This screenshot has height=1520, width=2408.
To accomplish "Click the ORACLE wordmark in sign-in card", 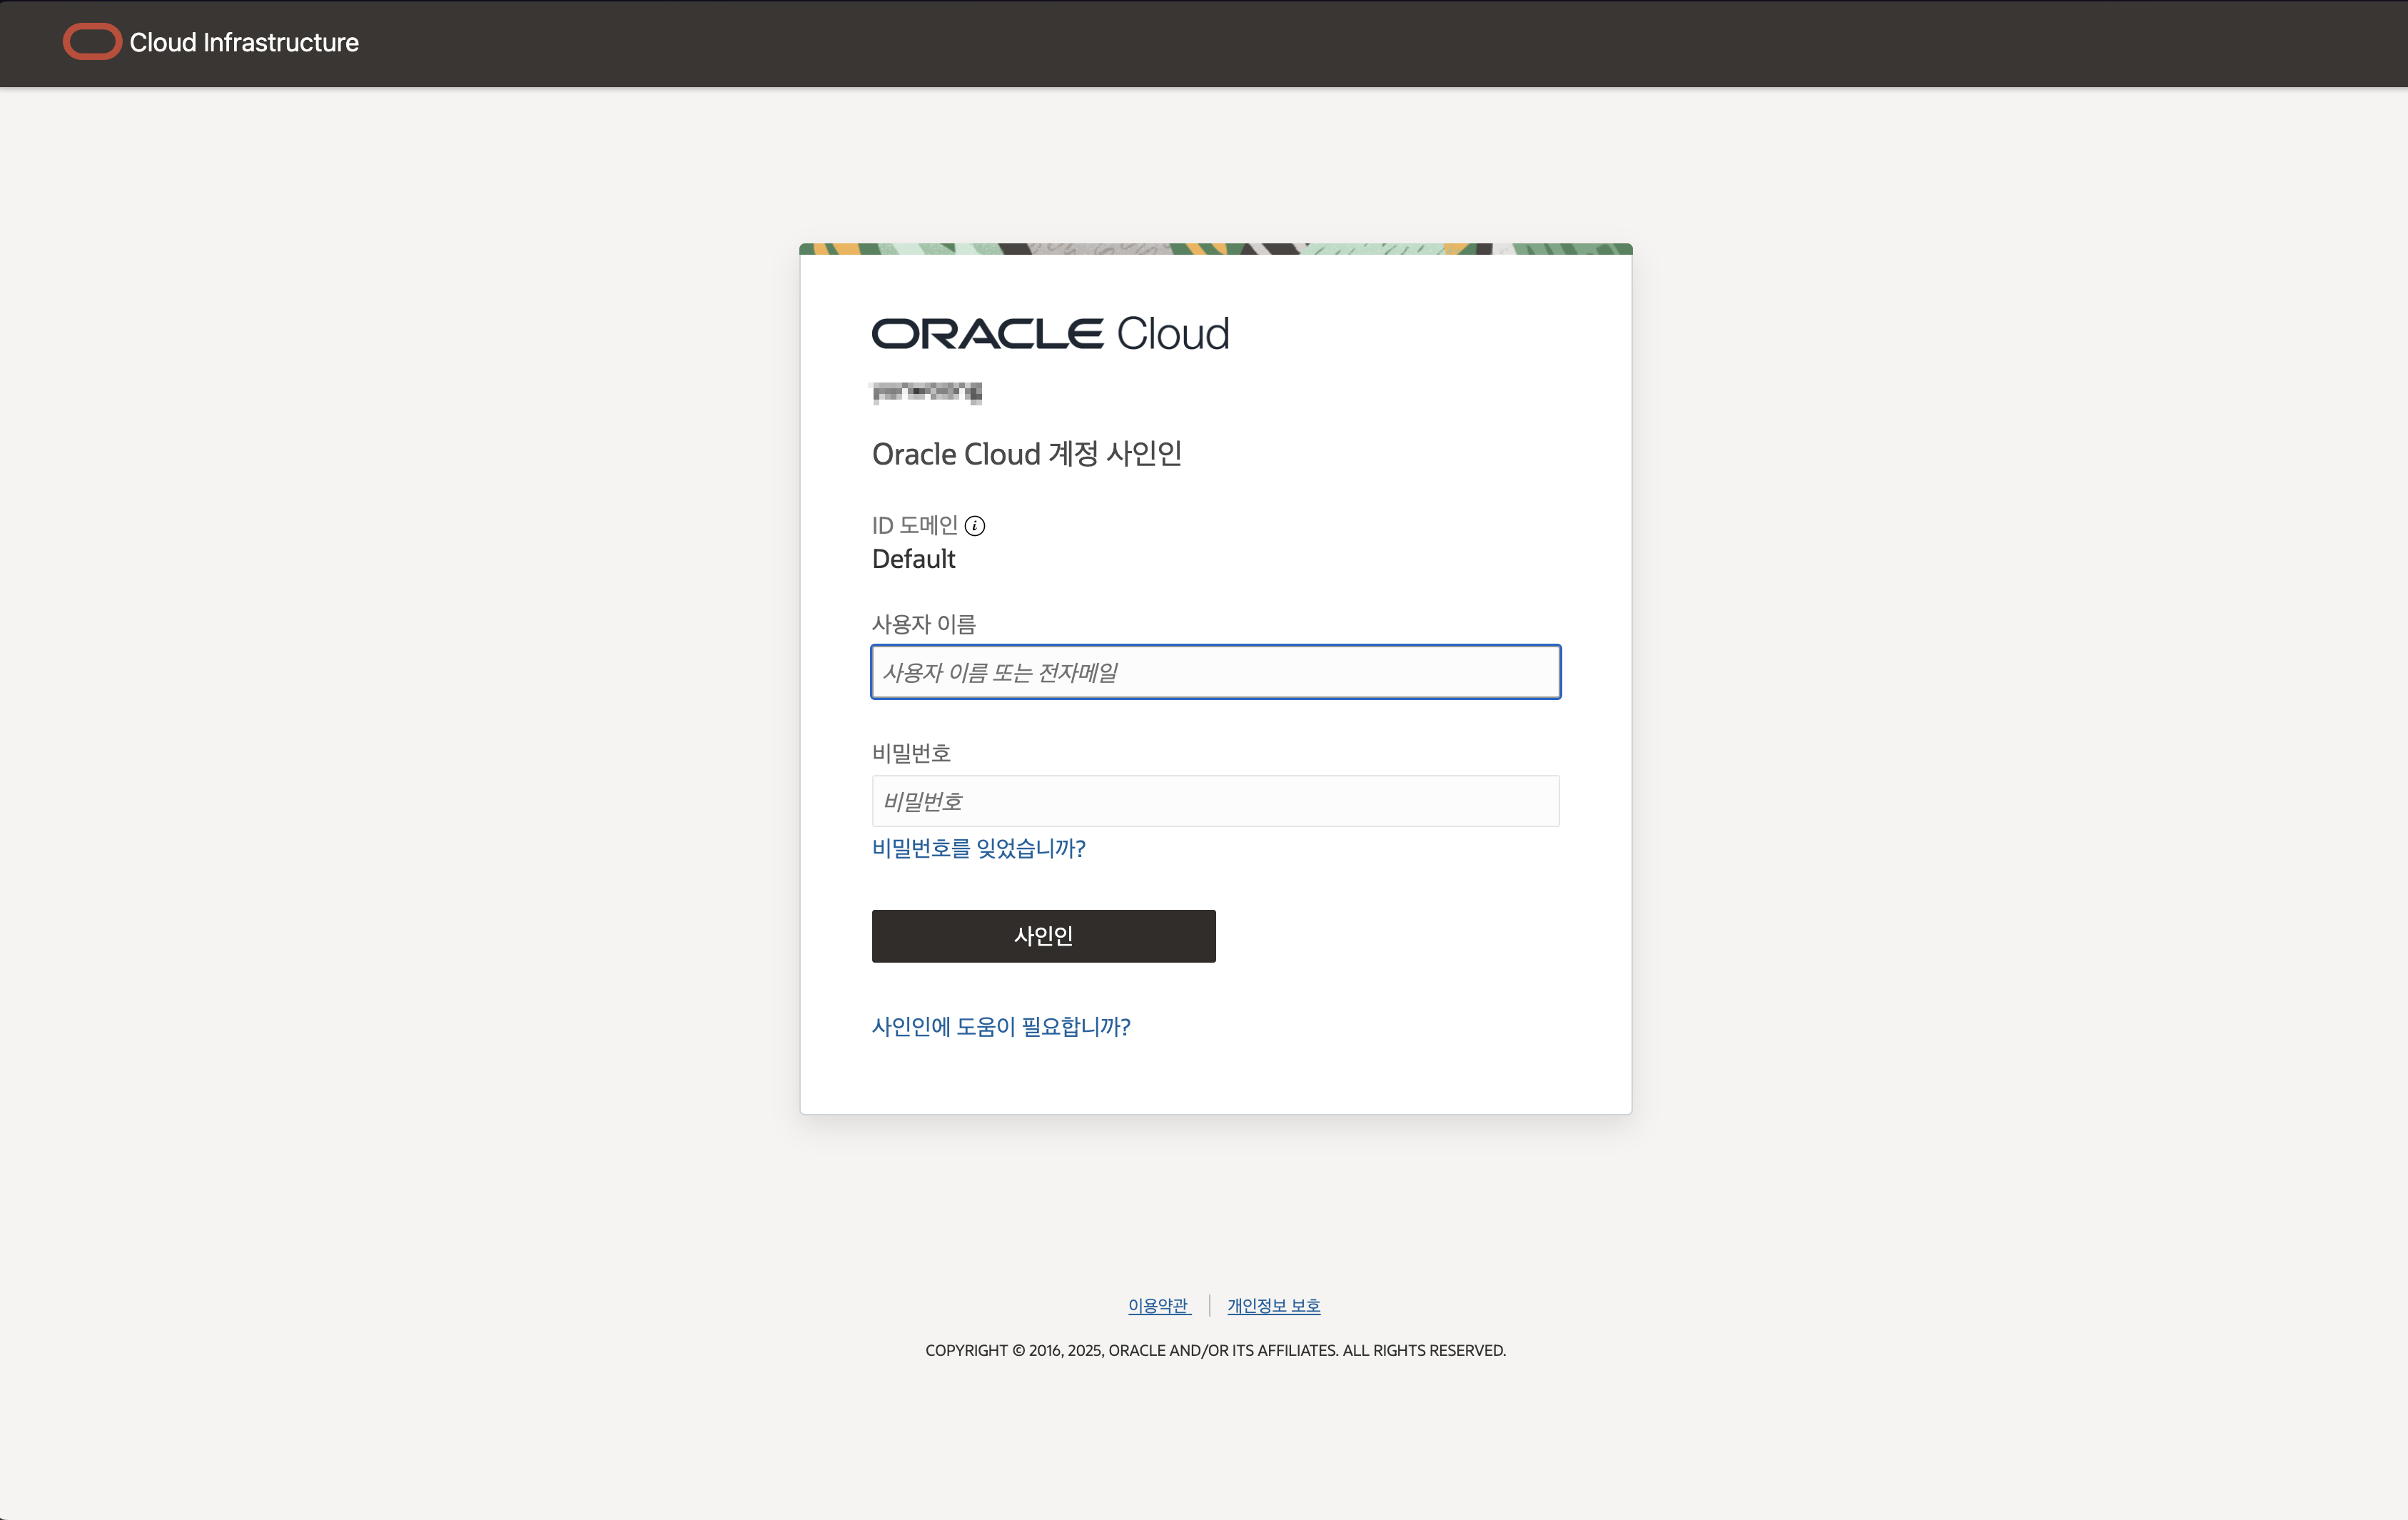I will tap(987, 334).
